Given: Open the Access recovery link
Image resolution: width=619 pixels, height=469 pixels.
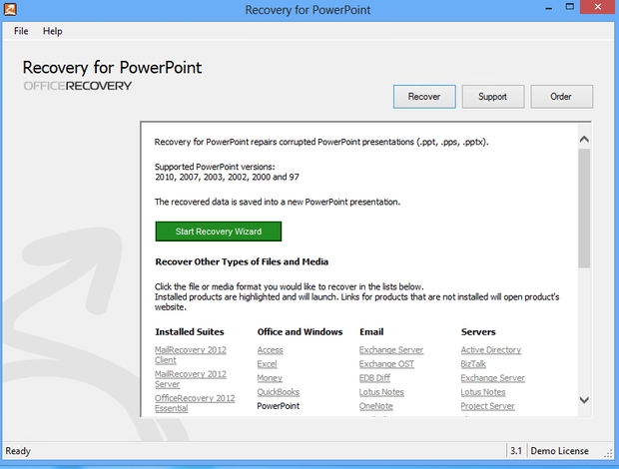Looking at the screenshot, I should (270, 350).
